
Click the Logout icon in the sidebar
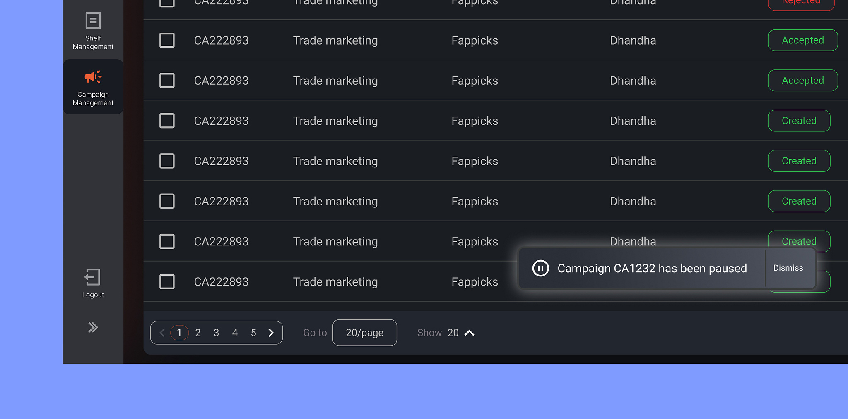click(x=92, y=276)
